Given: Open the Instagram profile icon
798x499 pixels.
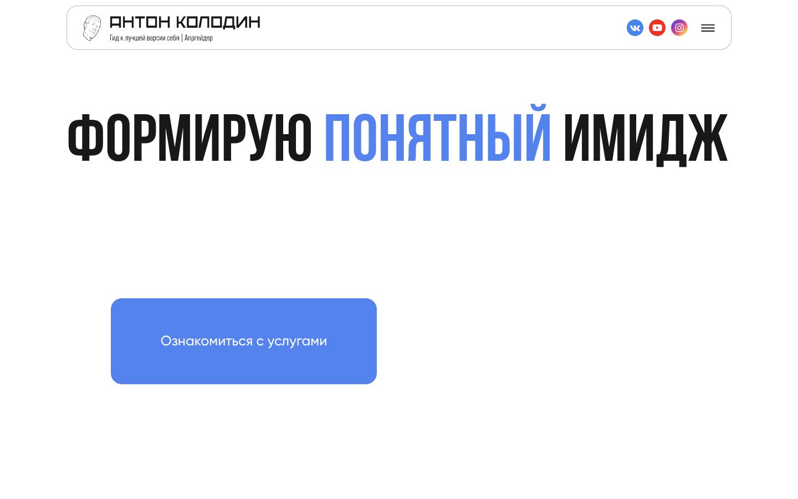Looking at the screenshot, I should (679, 28).
